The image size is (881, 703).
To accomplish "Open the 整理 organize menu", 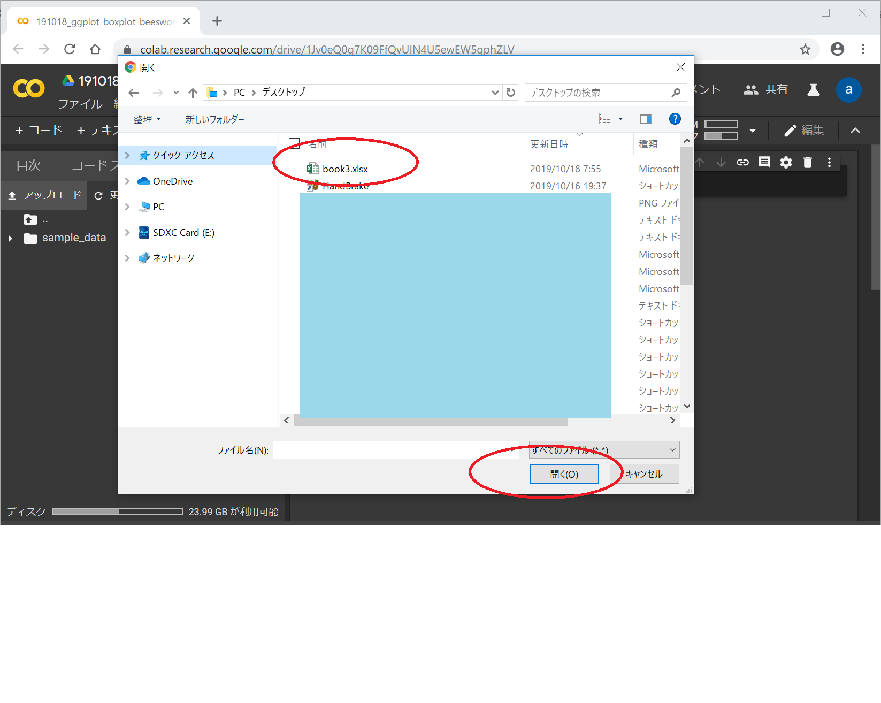I will point(147,119).
